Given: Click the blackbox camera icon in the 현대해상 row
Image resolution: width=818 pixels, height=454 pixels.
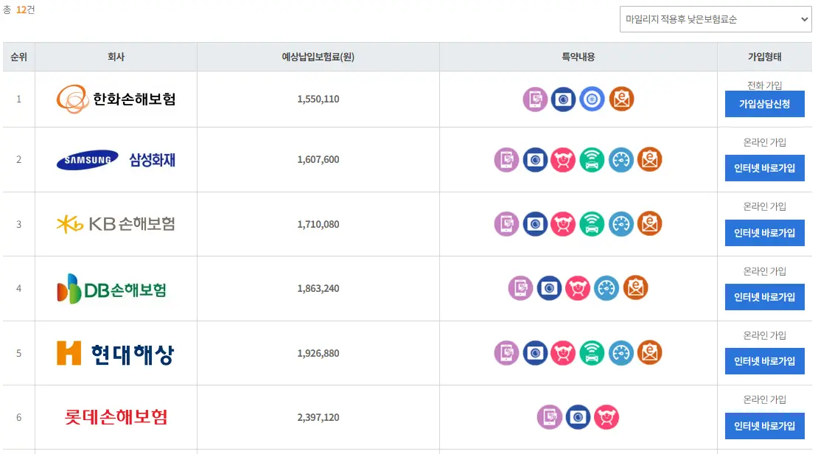Looking at the screenshot, I should pos(535,353).
